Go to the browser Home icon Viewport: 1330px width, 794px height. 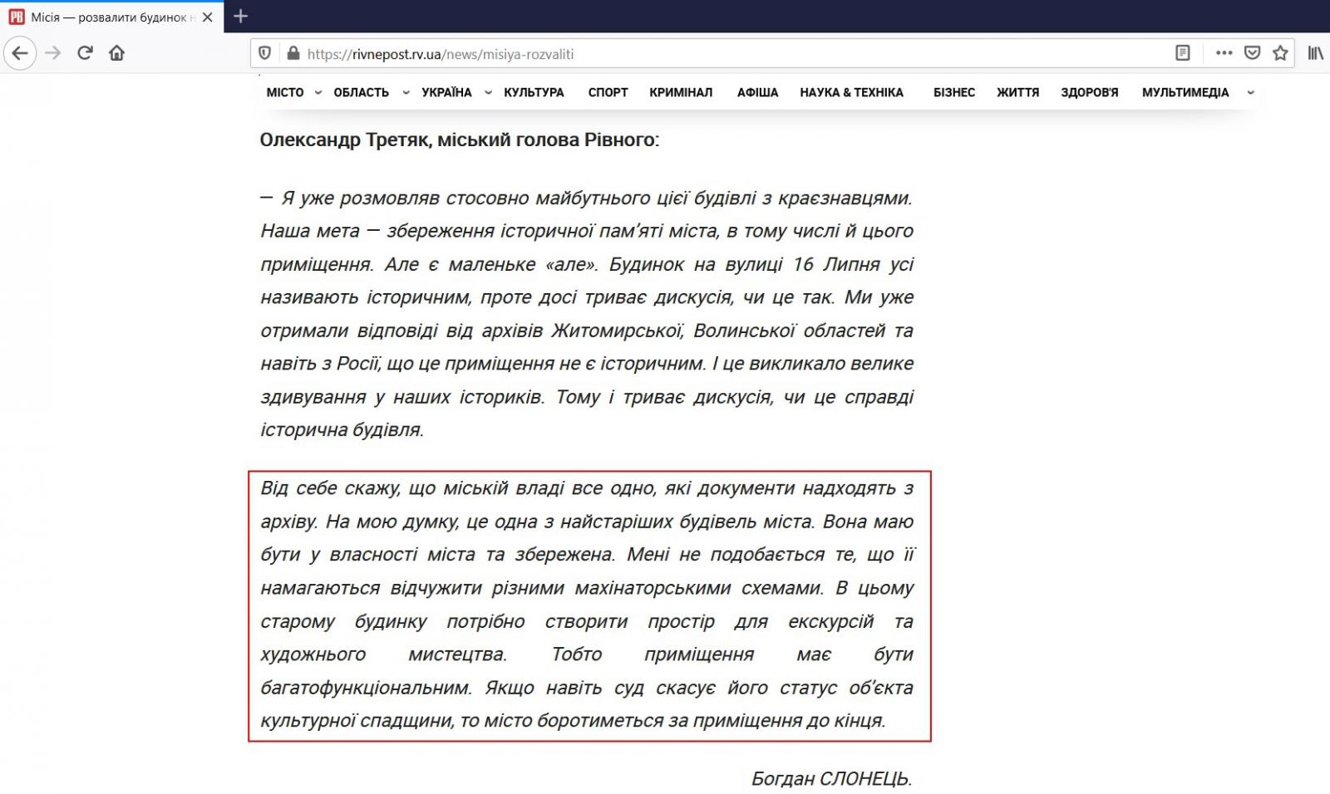[x=116, y=53]
